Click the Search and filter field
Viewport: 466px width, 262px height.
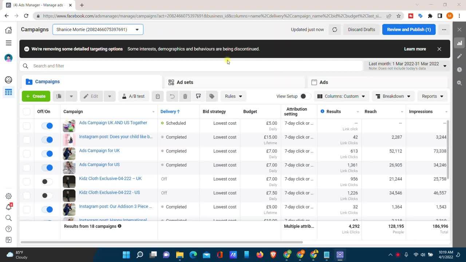click(191, 66)
